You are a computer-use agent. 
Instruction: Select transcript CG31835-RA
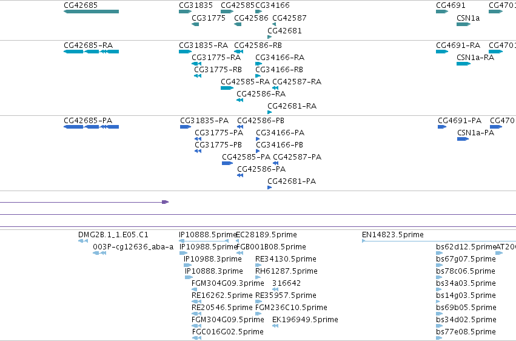(186, 52)
